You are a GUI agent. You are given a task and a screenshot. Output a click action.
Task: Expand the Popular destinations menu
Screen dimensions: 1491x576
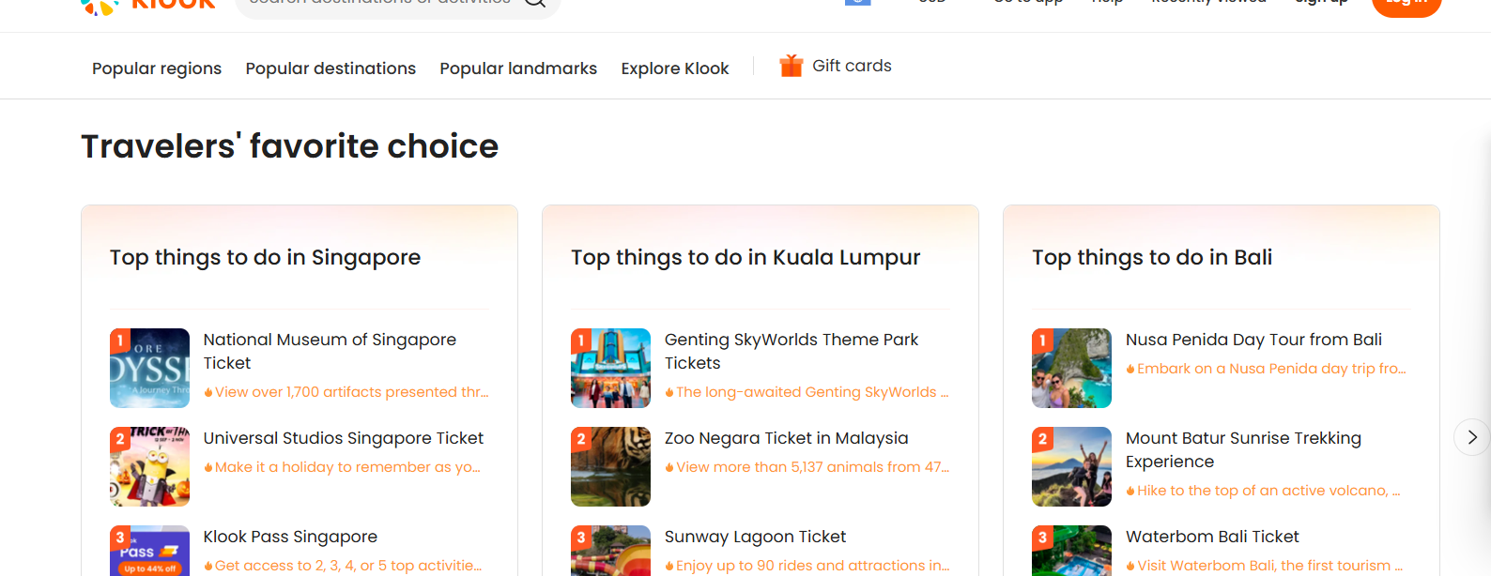coord(330,68)
